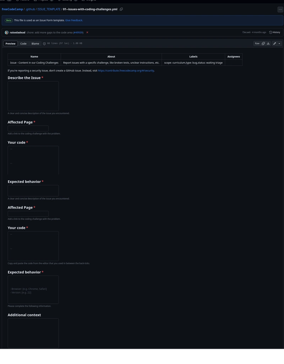Click the failed status red X icon
Screen dimensions: 284x364
pyautogui.click(x=87, y=33)
